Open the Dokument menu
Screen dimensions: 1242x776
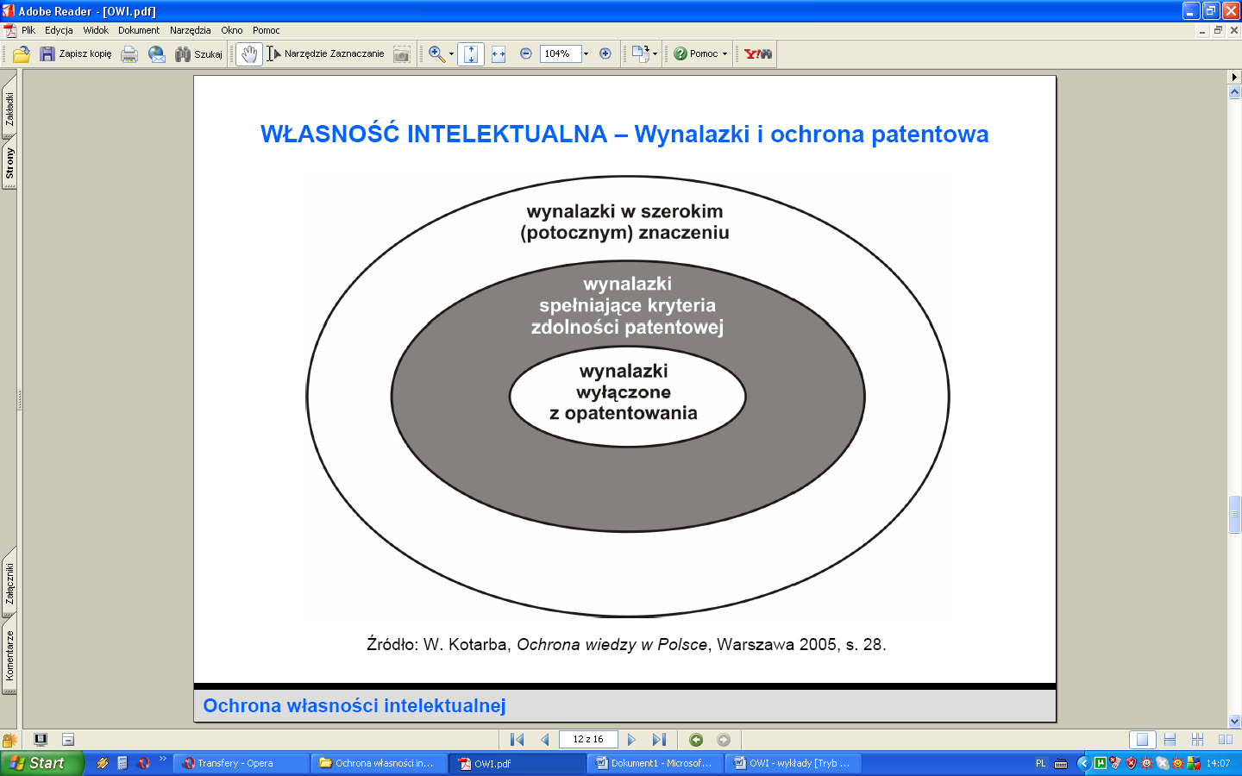tap(139, 30)
